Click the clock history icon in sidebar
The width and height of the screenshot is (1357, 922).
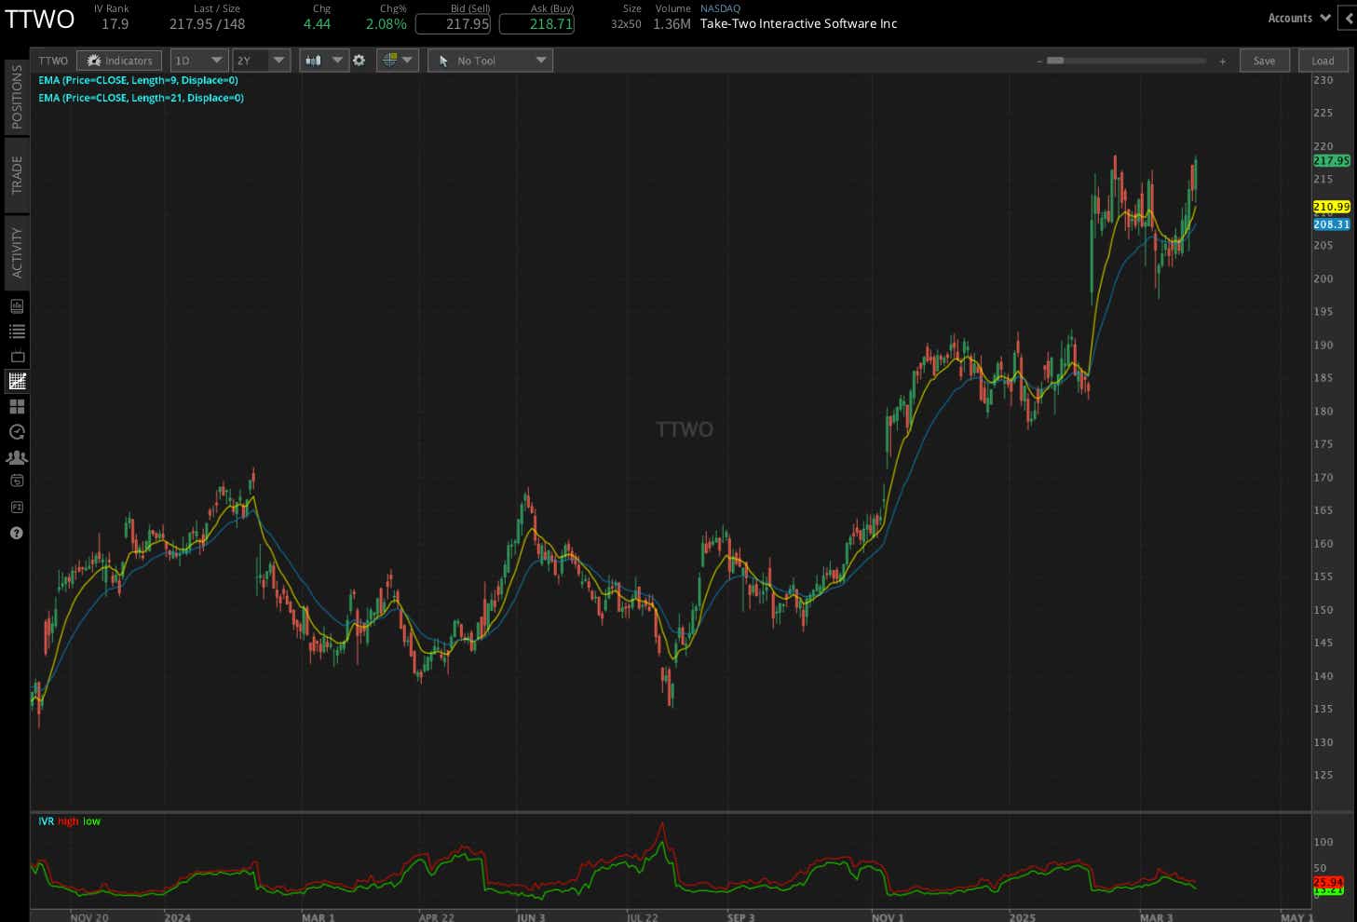tap(17, 432)
